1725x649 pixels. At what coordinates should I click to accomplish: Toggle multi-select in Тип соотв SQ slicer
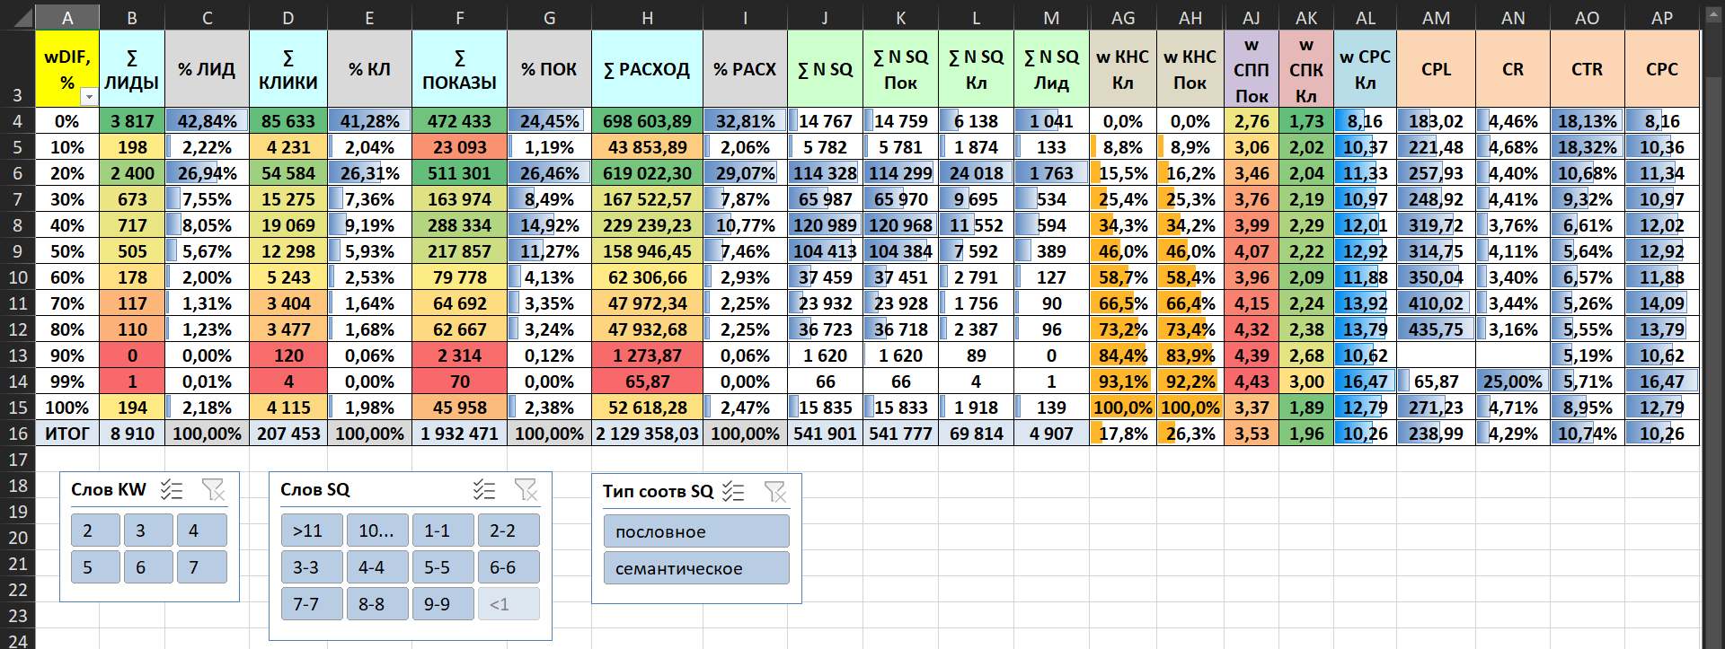coord(733,491)
